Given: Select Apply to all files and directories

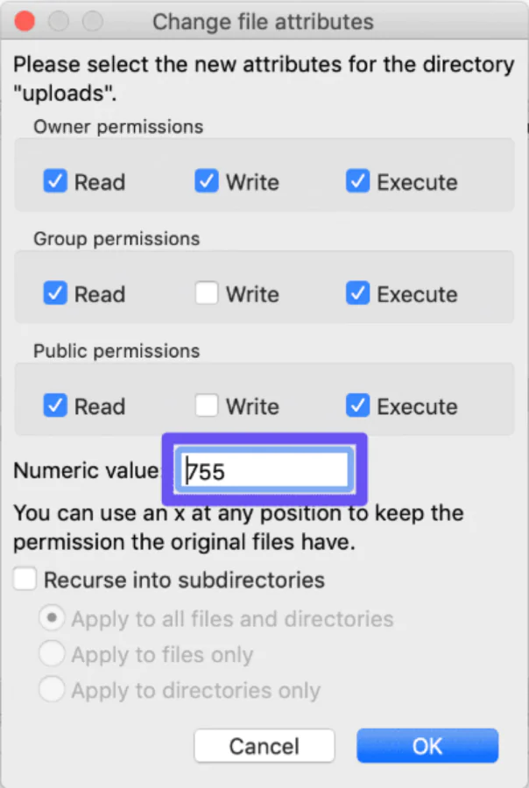Looking at the screenshot, I should pyautogui.click(x=53, y=619).
